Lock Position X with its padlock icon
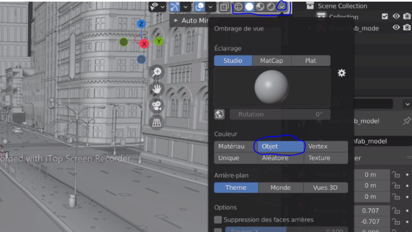 pyautogui.click(x=396, y=175)
